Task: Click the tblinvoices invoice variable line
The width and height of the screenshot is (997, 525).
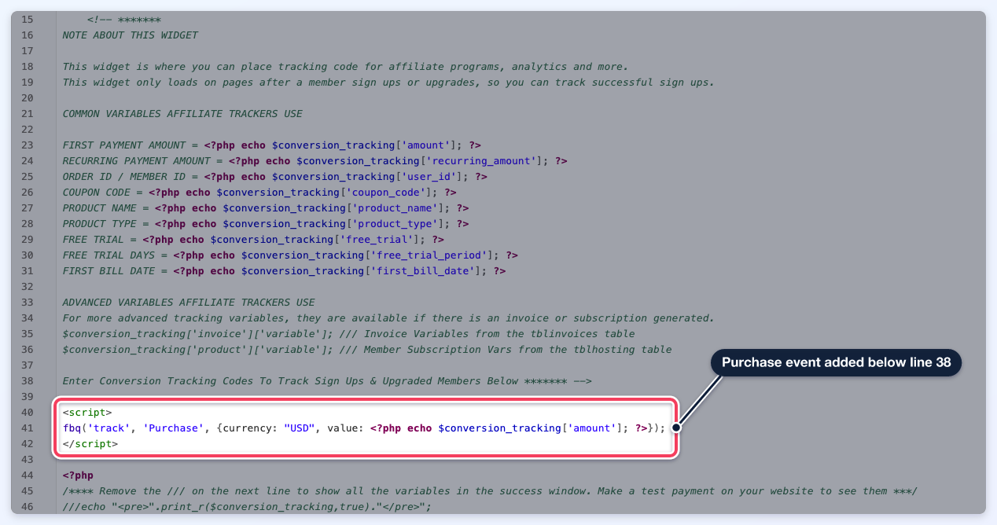Action: (x=348, y=334)
